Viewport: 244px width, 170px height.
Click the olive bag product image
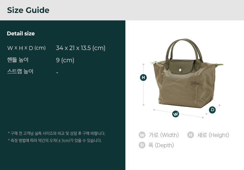point(187,73)
